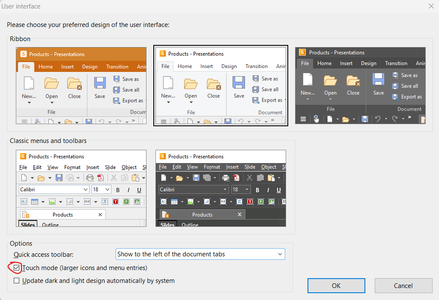Enable automatic dark and light design update
This screenshot has height=300, width=439.
17,281
